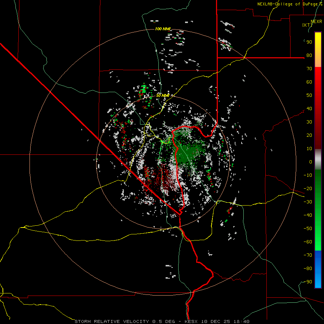Select the 100 NMI range ring label
Viewport: 324px width, 324px height.
163,29
